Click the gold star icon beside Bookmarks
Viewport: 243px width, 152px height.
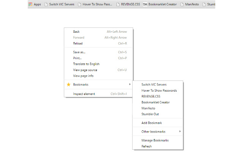pos(68,84)
